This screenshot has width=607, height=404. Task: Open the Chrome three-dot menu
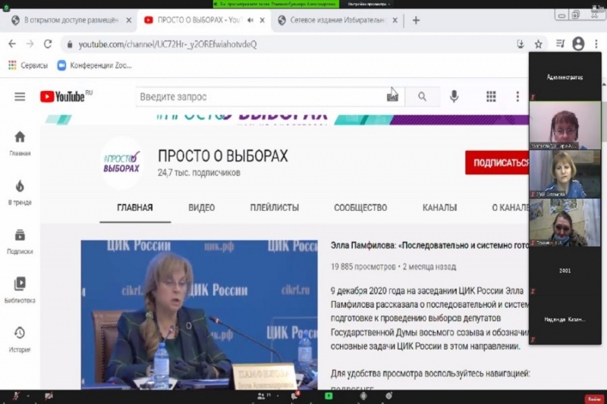point(596,44)
